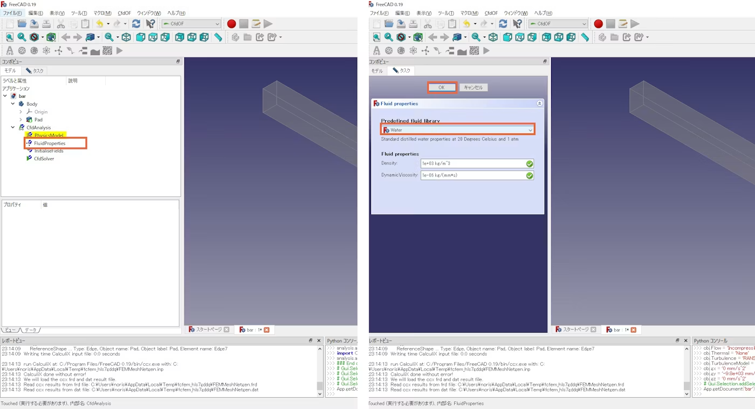Collapse the CfdAnalysis tree node

tap(13, 127)
